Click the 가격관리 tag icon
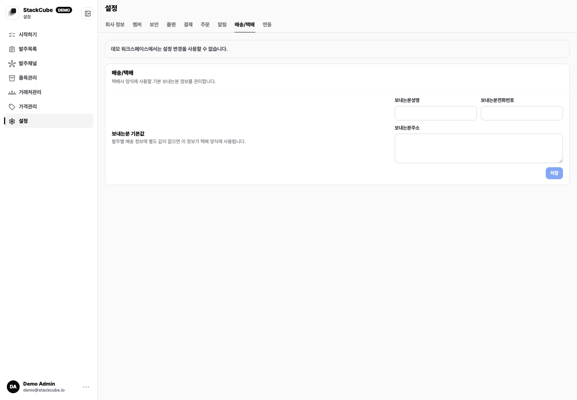The image size is (577, 400). tap(12, 107)
